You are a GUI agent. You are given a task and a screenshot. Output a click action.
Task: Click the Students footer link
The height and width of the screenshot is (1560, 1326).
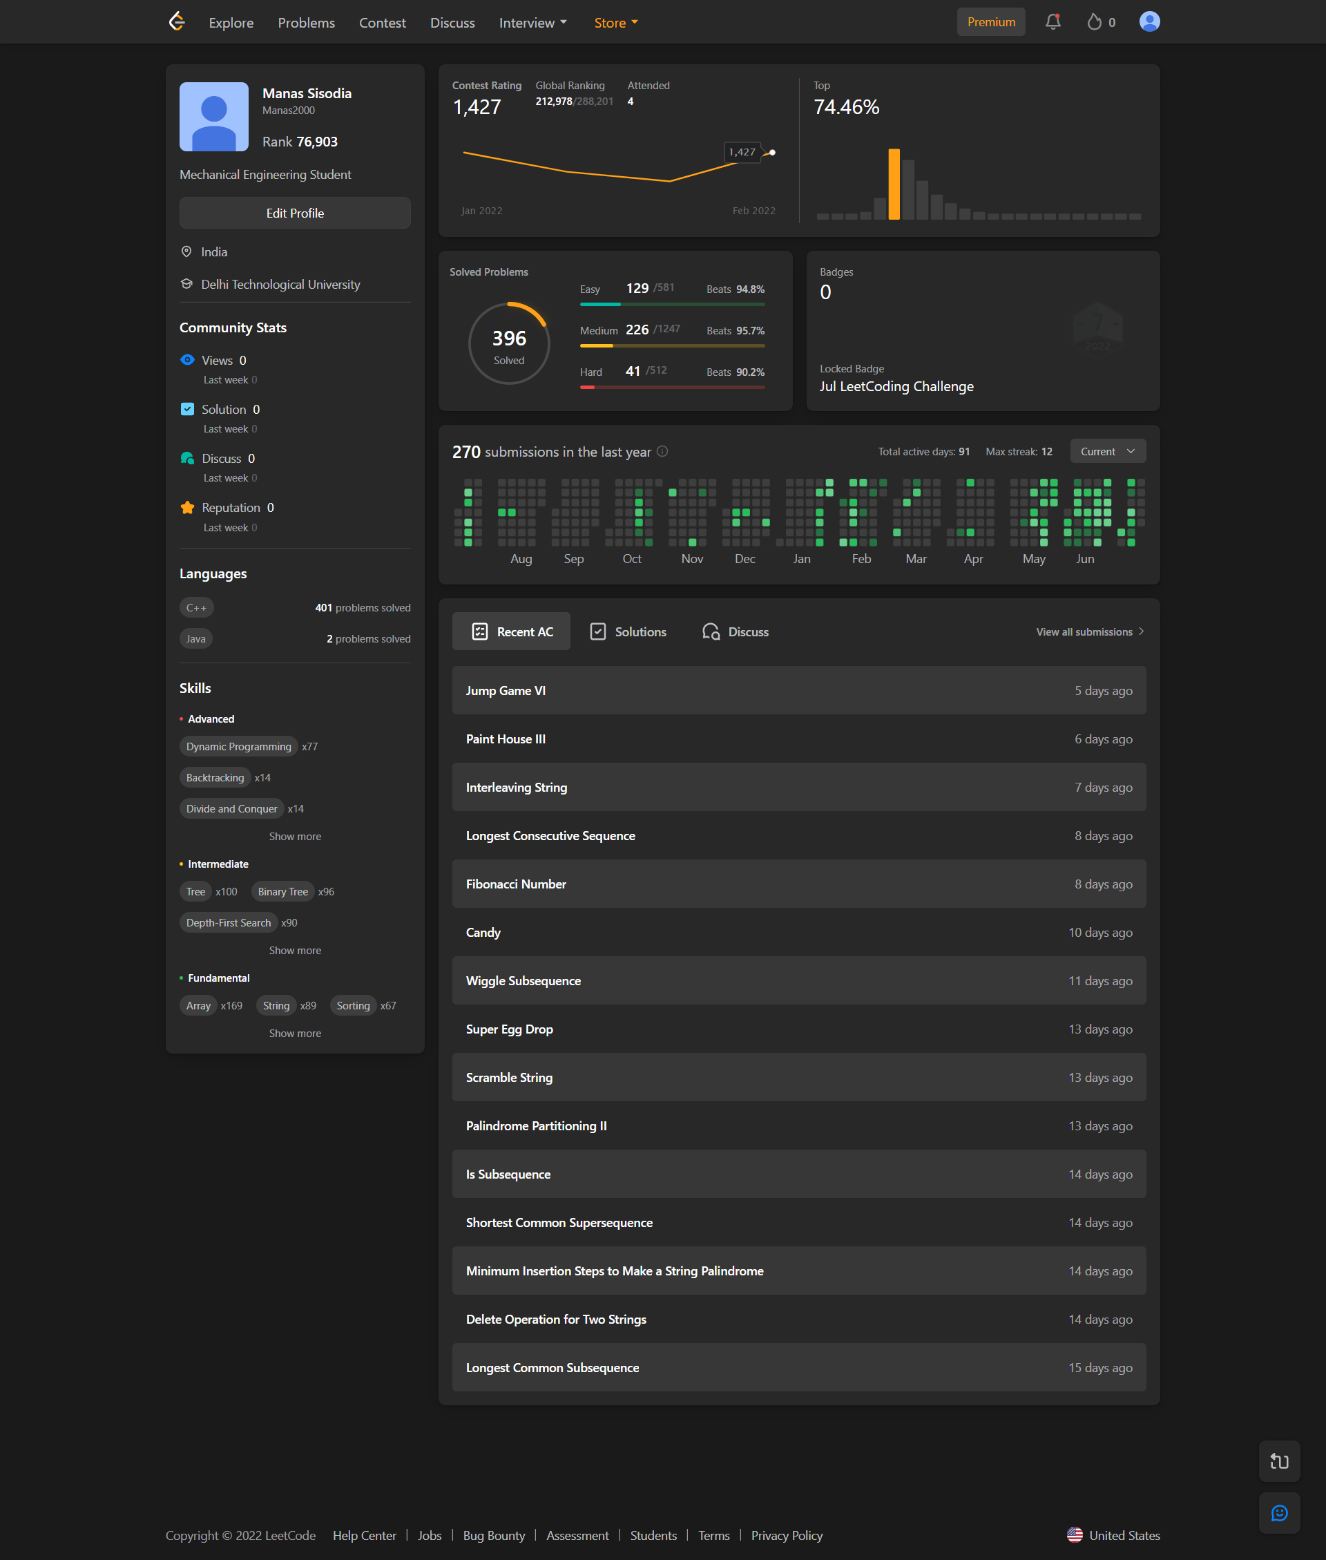pyautogui.click(x=653, y=1535)
